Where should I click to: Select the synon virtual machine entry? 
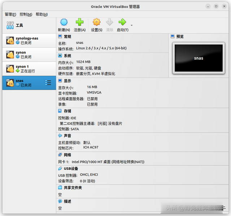[x=29, y=55]
